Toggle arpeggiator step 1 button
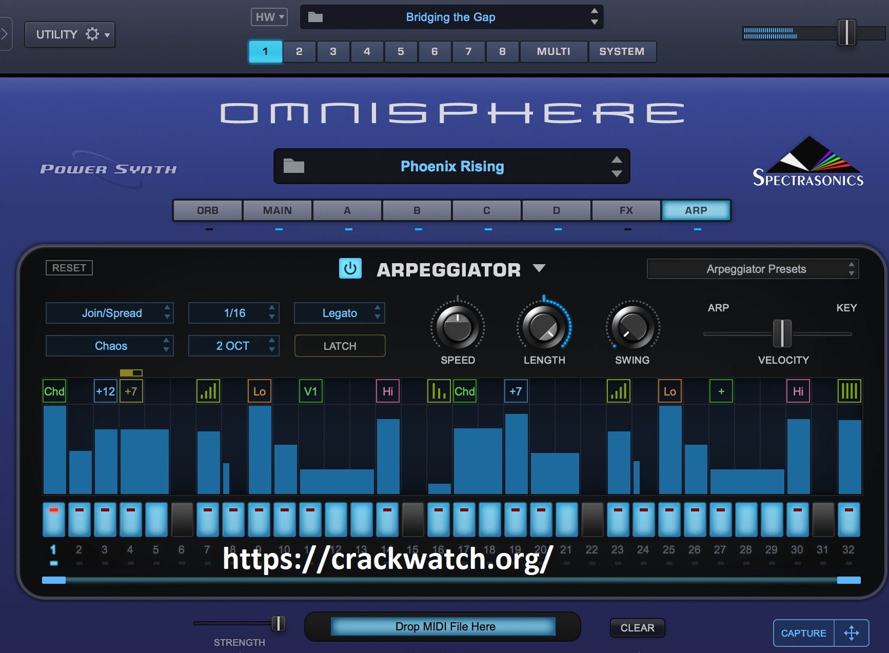This screenshot has width=889, height=653. coord(54,519)
